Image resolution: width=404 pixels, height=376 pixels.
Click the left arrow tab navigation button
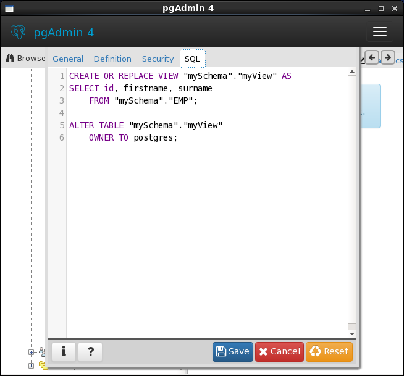(x=371, y=57)
